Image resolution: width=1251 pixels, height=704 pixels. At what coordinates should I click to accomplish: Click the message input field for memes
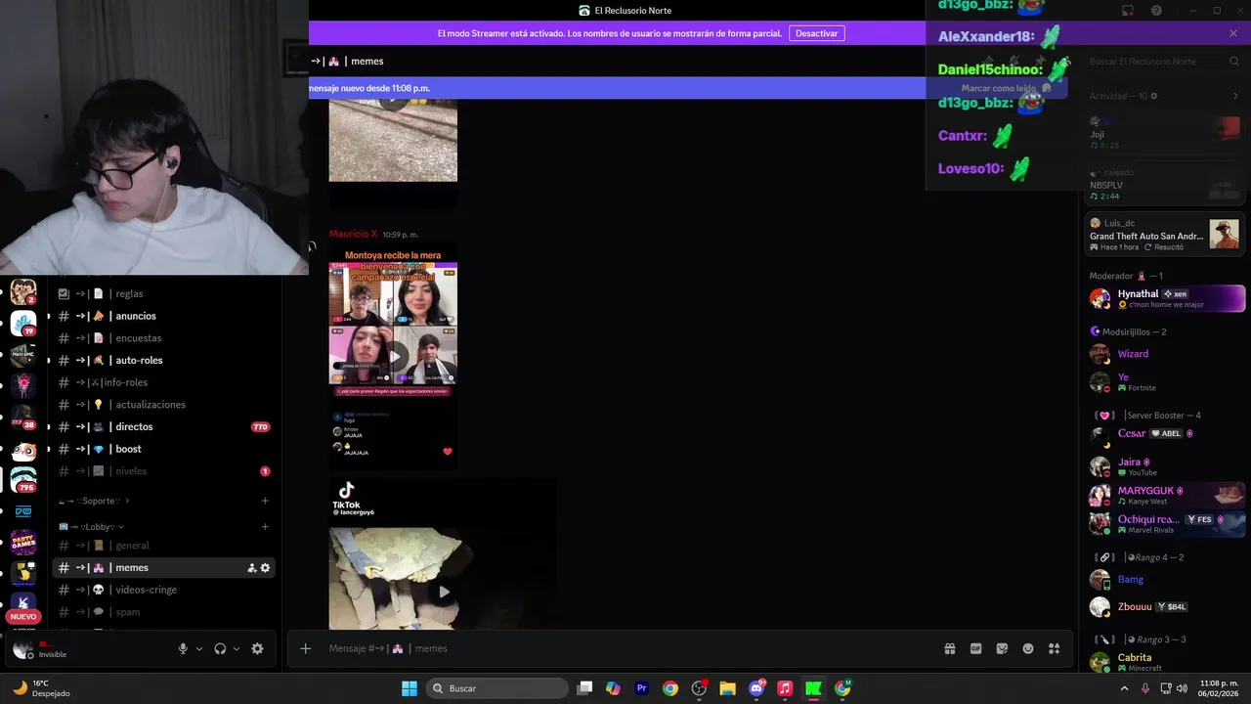point(625,648)
